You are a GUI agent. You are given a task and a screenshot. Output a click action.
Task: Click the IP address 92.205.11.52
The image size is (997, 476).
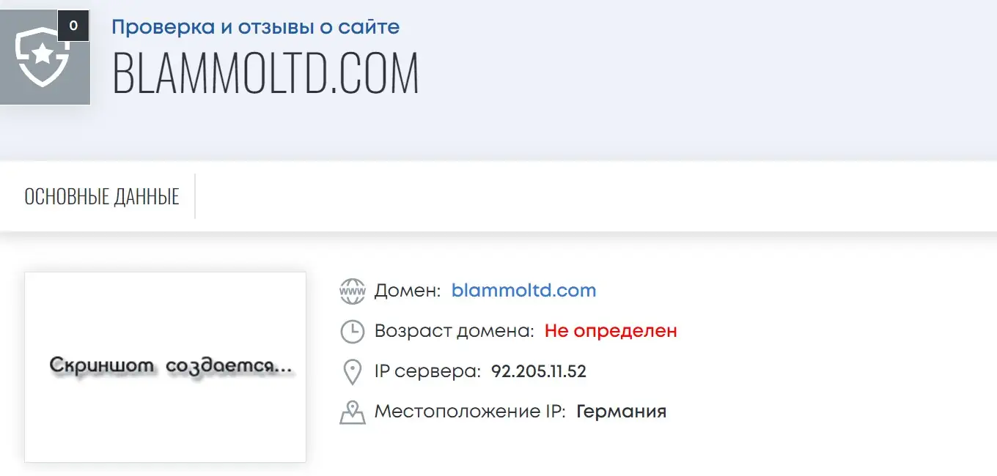click(x=539, y=371)
